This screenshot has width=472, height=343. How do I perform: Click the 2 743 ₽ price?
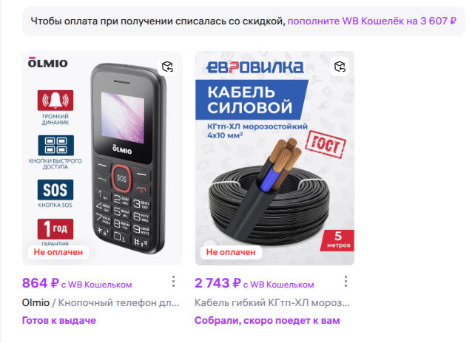pos(218,283)
